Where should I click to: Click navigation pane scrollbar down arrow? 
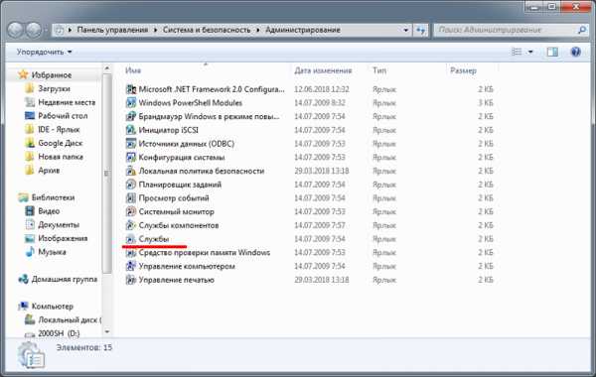click(x=107, y=331)
